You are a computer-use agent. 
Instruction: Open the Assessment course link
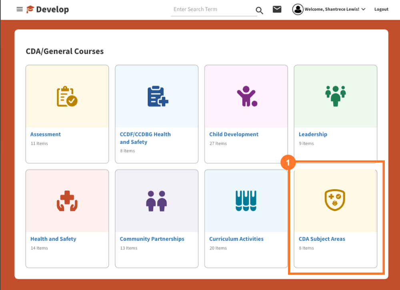45,134
